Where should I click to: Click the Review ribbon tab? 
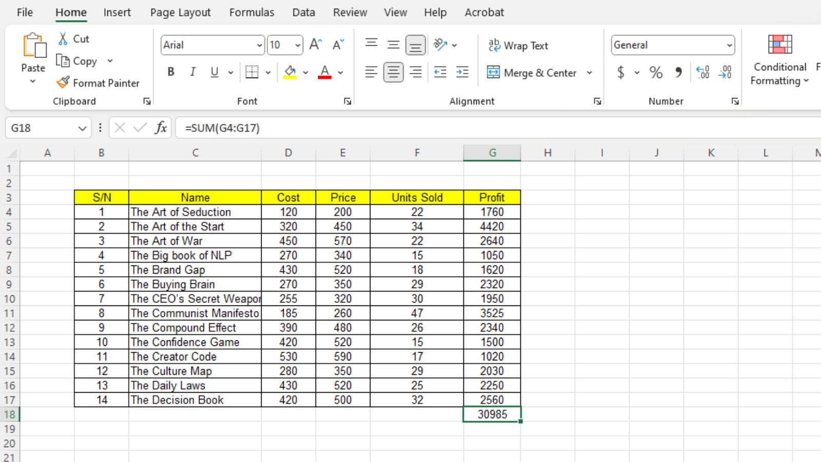tap(350, 12)
